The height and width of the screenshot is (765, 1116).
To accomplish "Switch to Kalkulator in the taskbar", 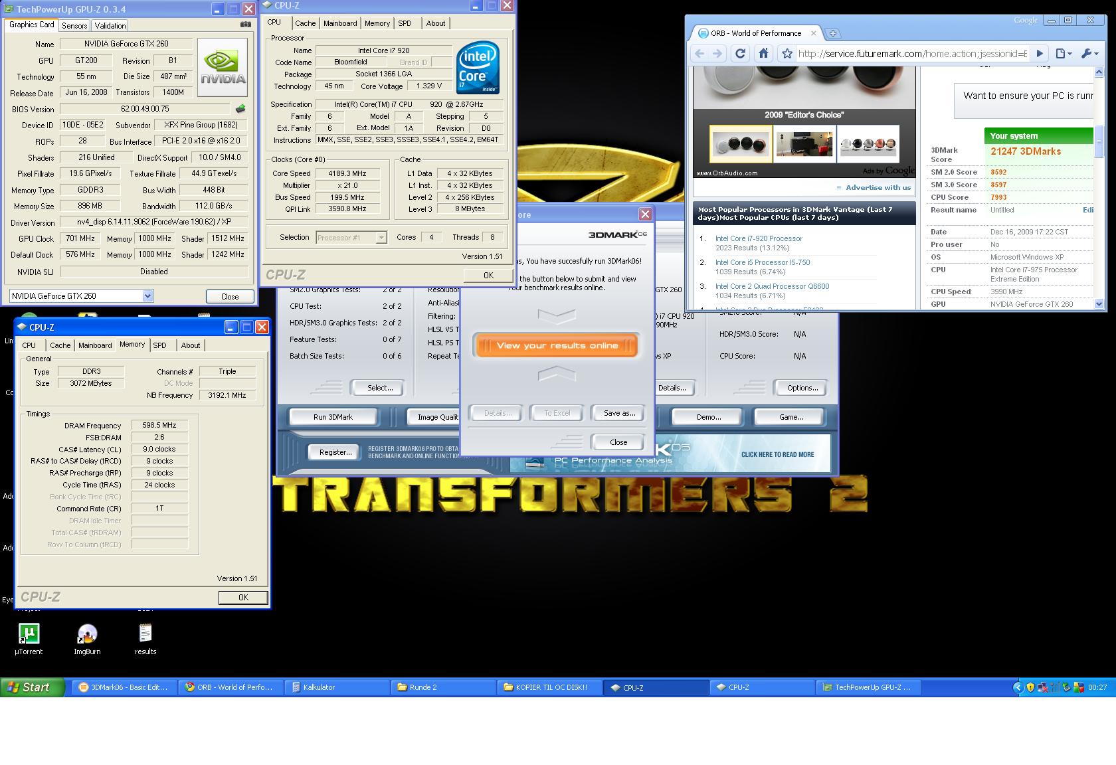I will tap(337, 687).
